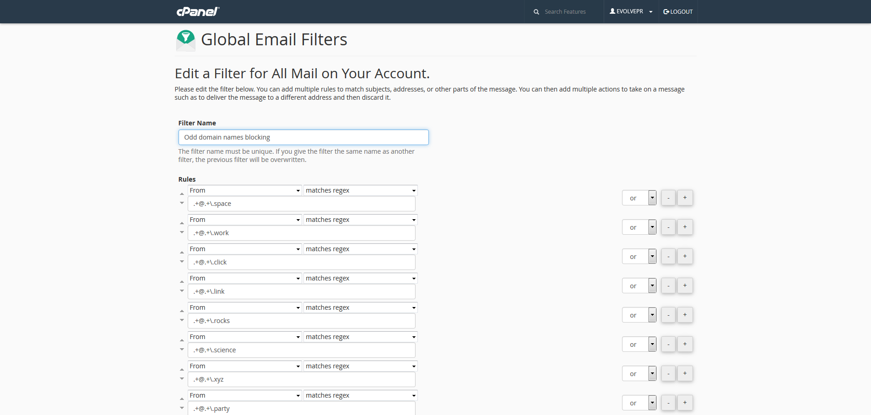Open matches regex dropdown for .science rule
The width and height of the screenshot is (871, 415).
[361, 337]
